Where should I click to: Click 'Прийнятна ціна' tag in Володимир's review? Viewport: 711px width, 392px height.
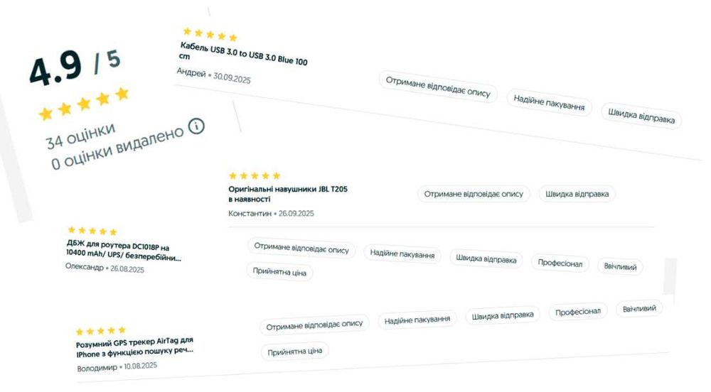coord(295,351)
